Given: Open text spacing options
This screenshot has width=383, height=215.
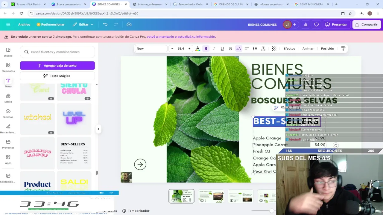Looking at the screenshot, I should point(263,49).
